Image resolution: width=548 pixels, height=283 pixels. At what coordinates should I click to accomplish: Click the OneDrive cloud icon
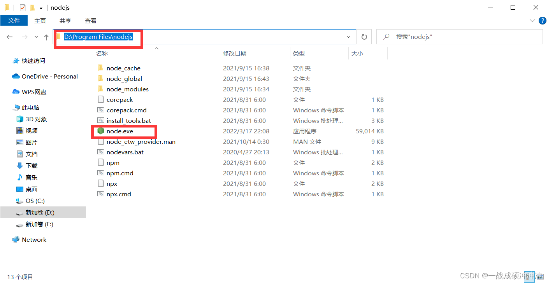coord(16,76)
